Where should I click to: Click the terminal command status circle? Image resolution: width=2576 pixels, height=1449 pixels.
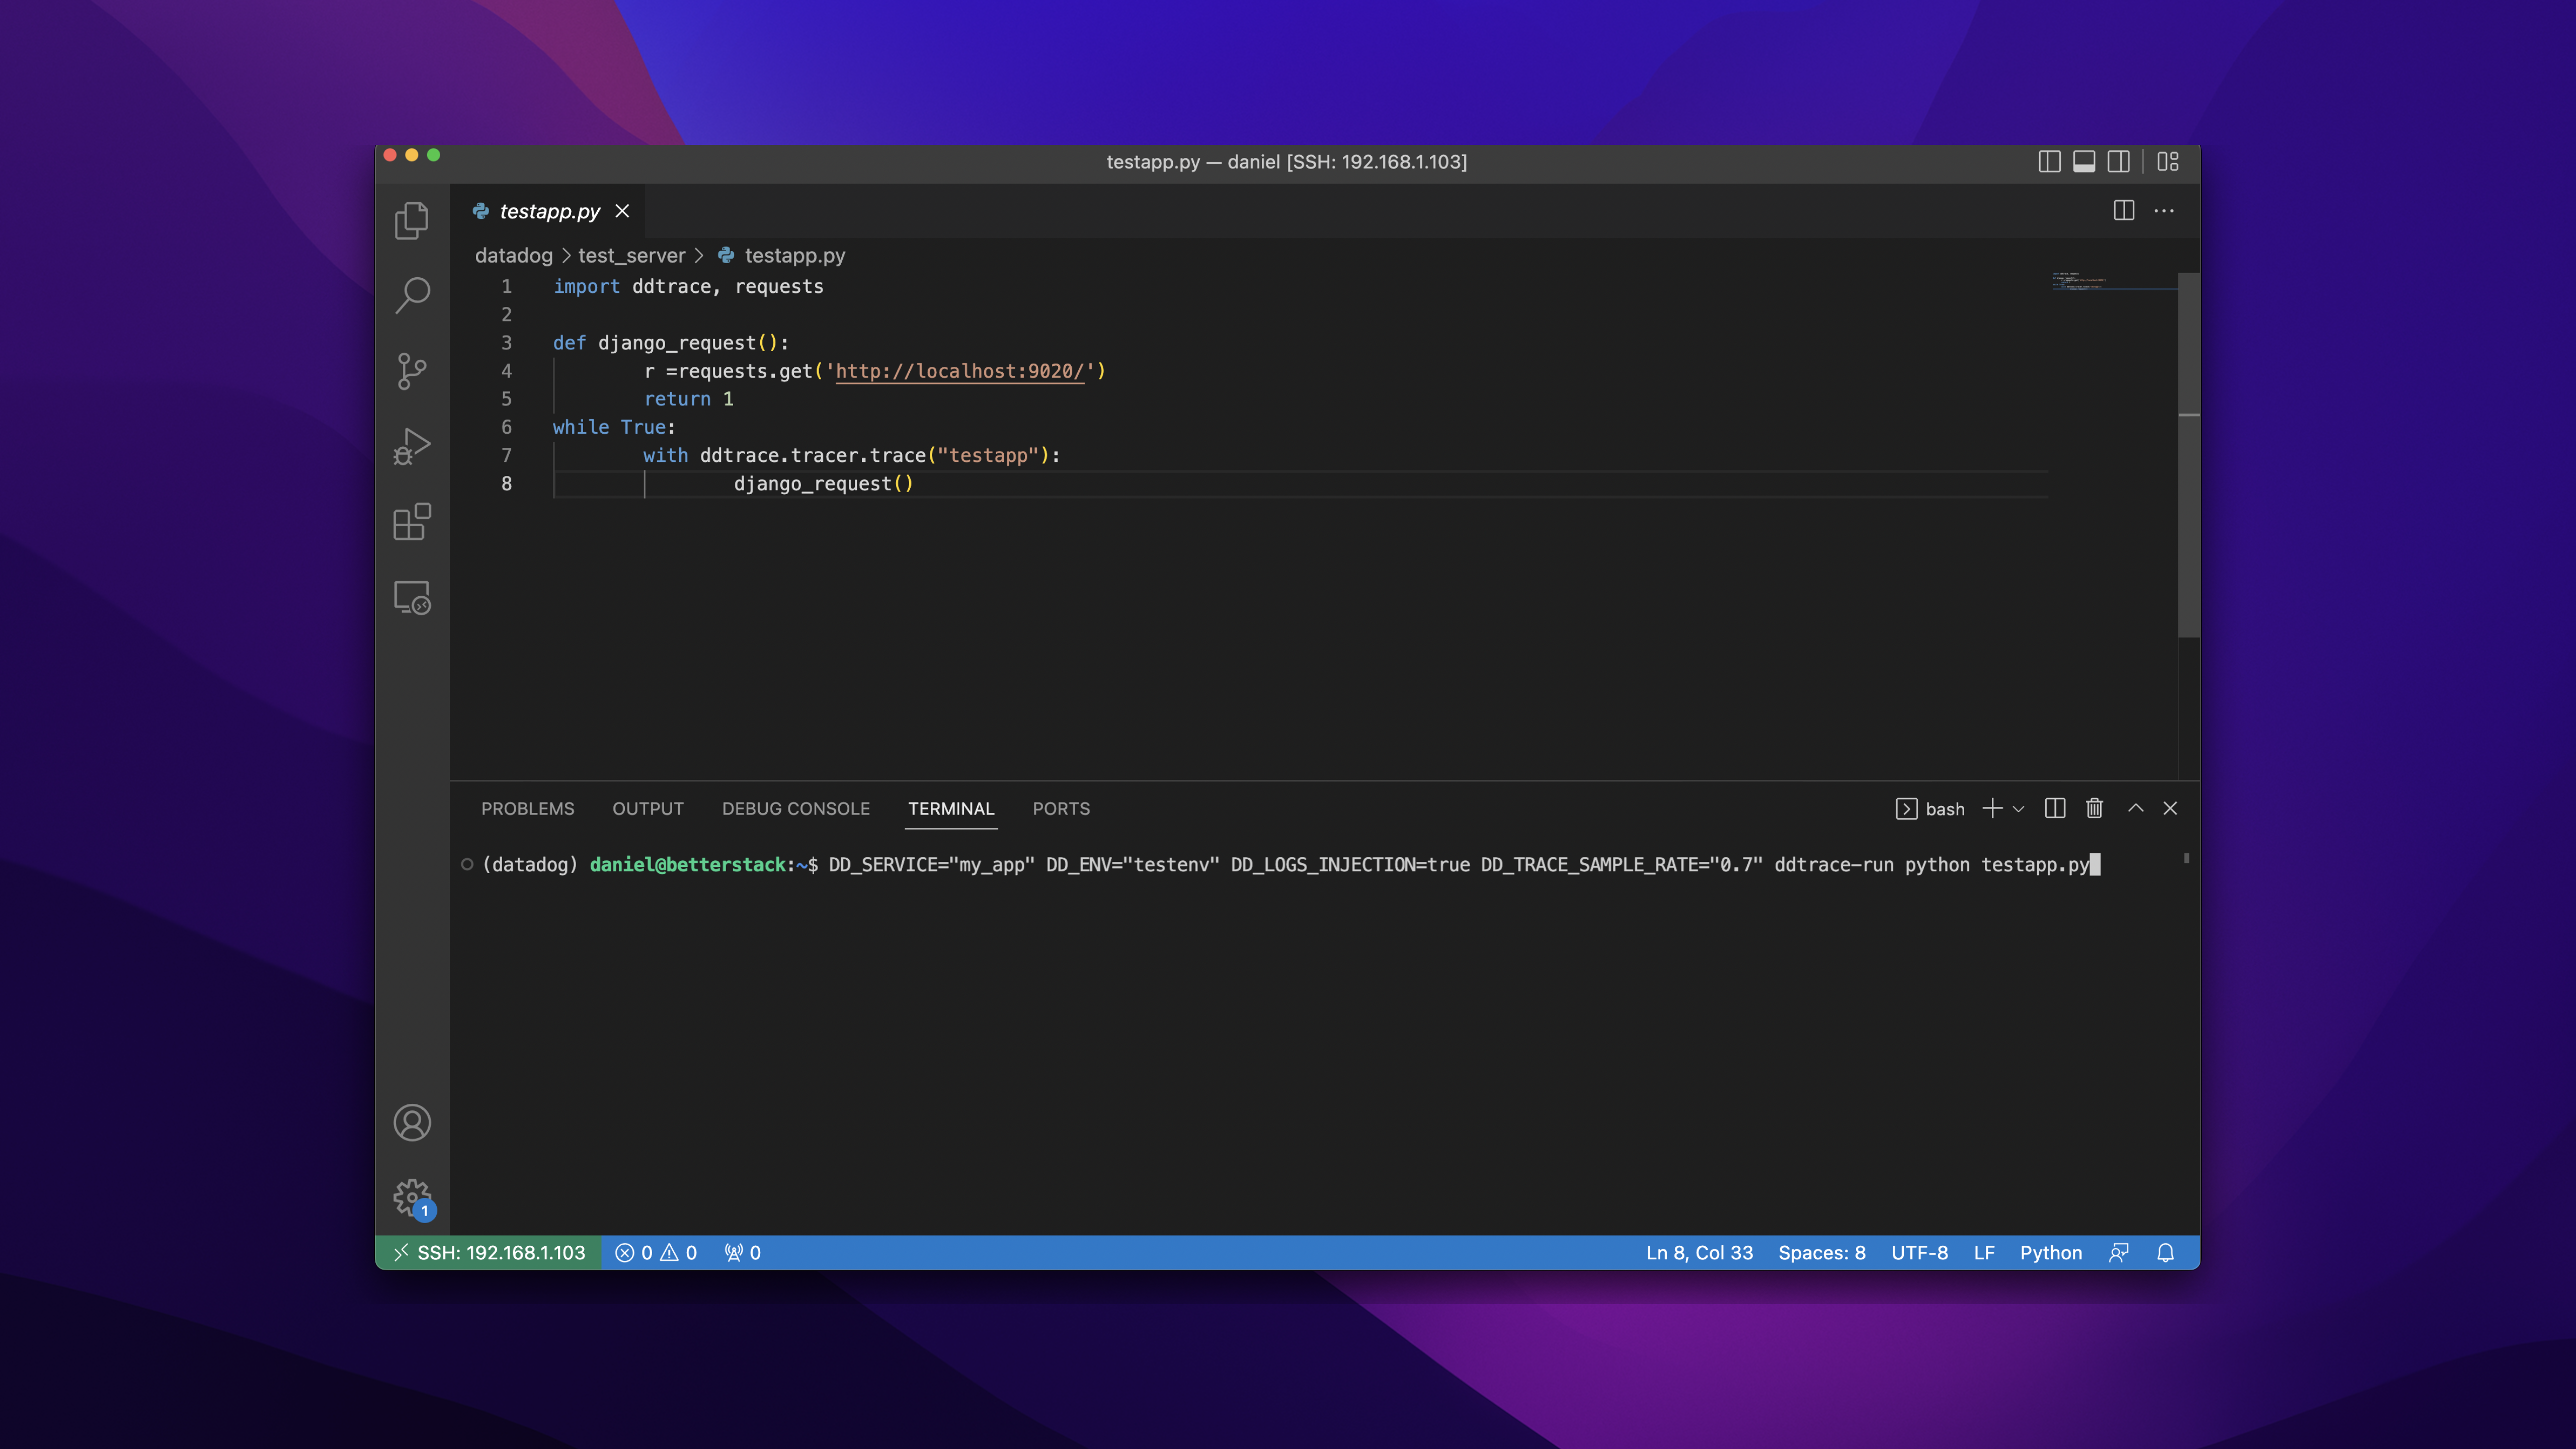click(467, 864)
